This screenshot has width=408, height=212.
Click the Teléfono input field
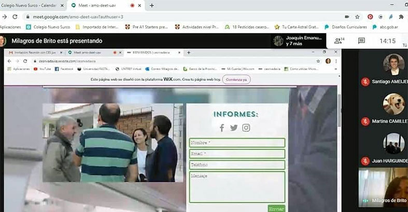point(237,165)
